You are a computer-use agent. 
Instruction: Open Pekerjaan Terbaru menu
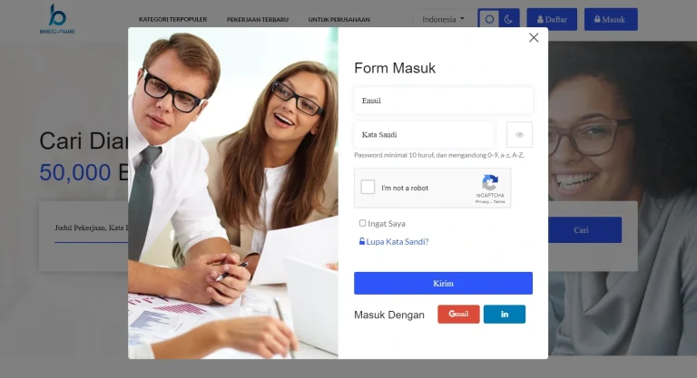pos(258,20)
